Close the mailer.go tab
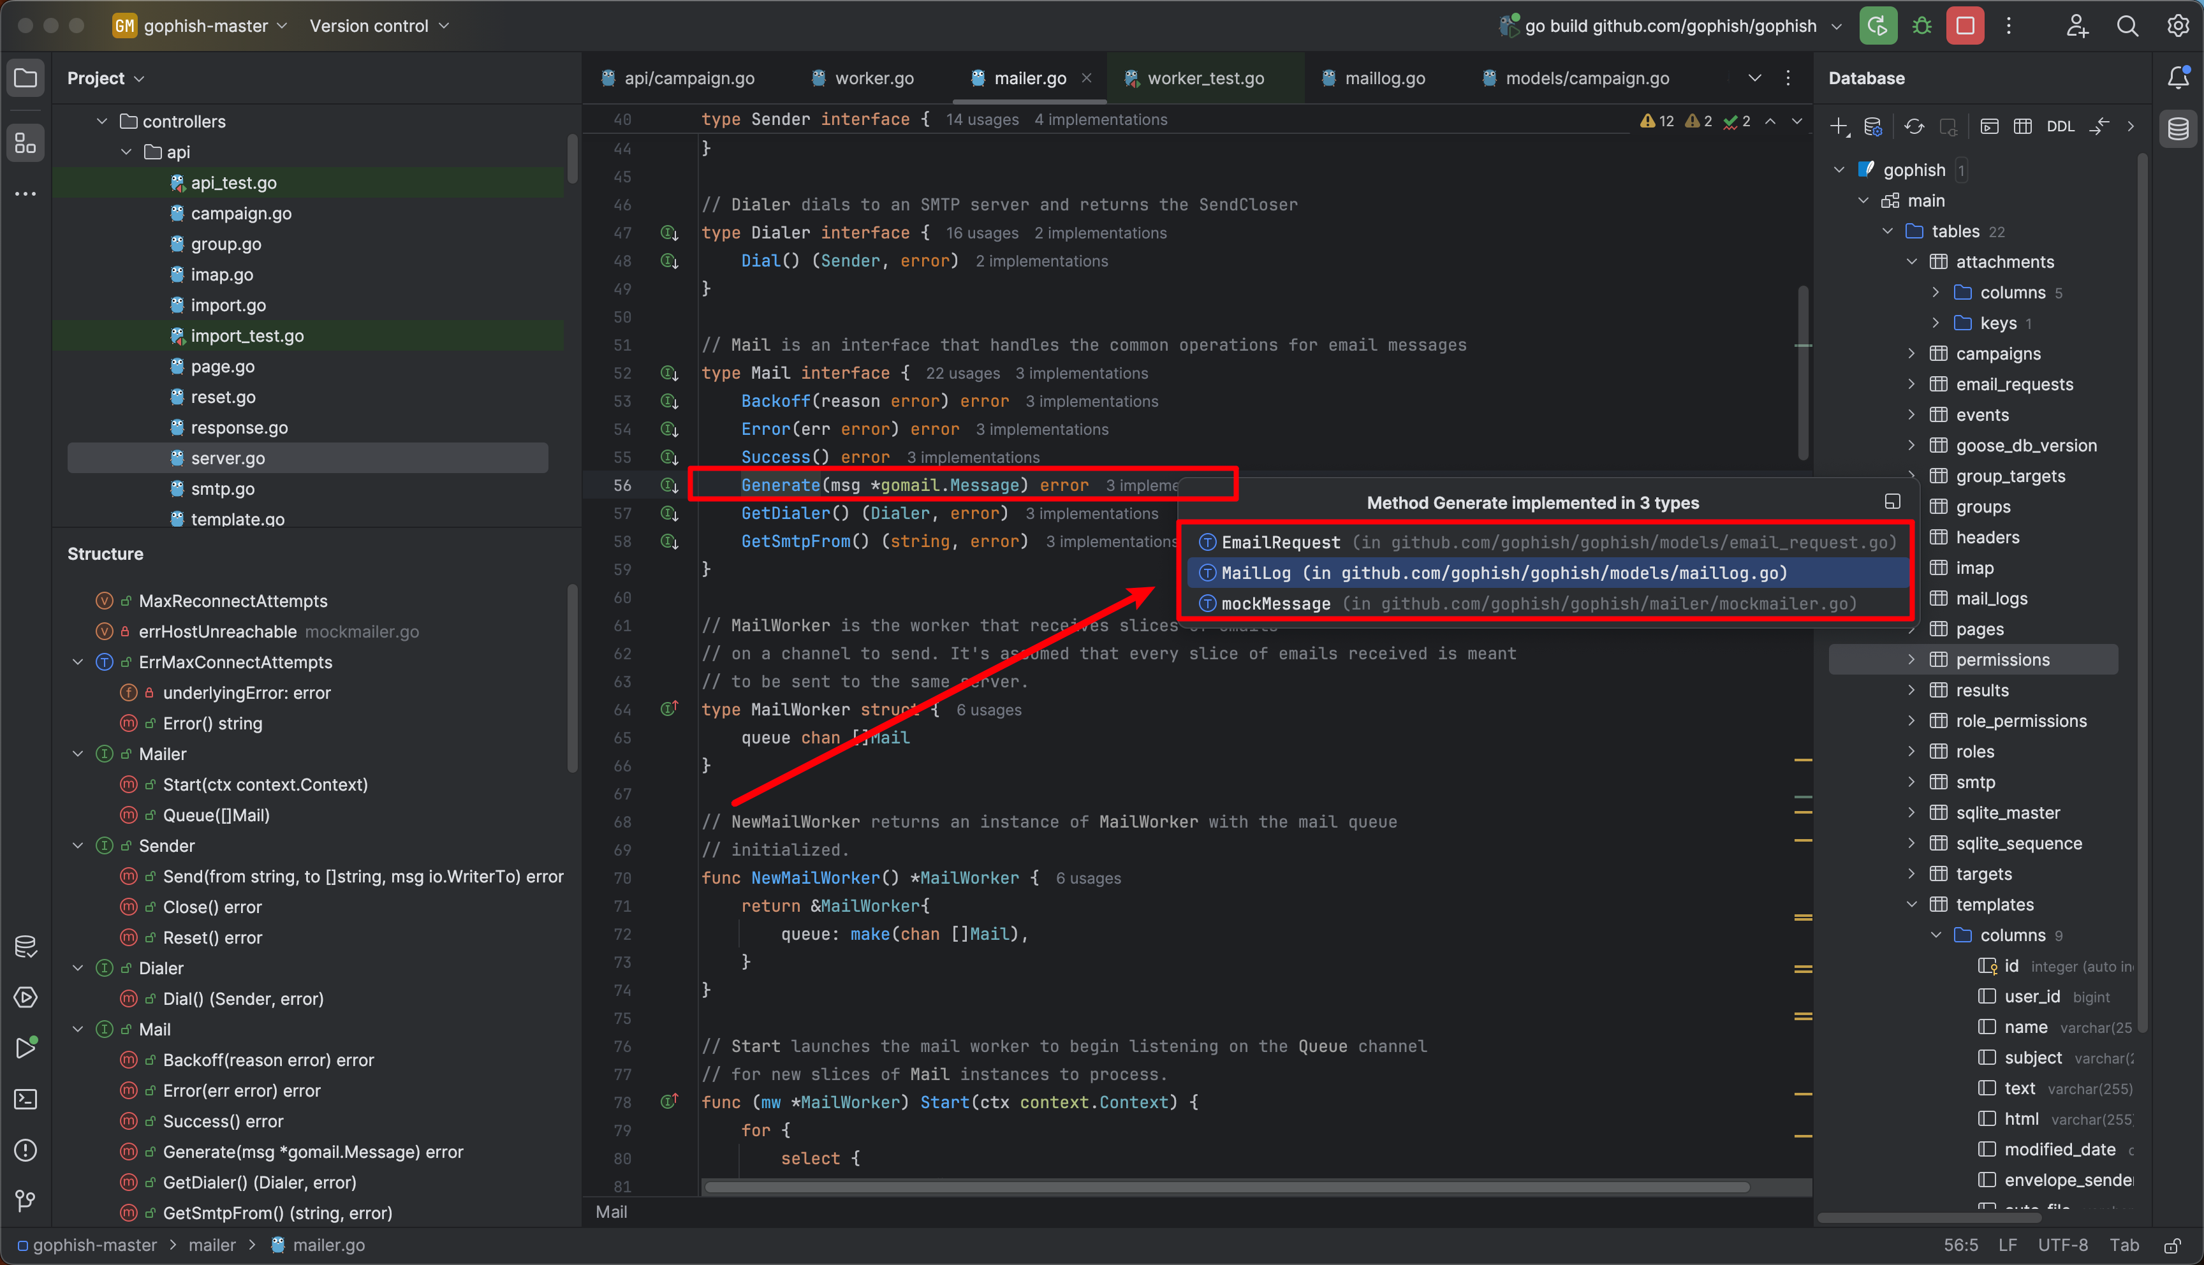This screenshot has width=2204, height=1265. point(1086,78)
